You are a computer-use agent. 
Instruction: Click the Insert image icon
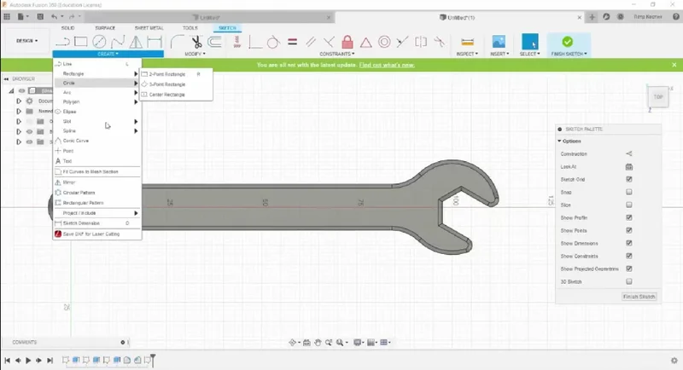[x=499, y=42]
